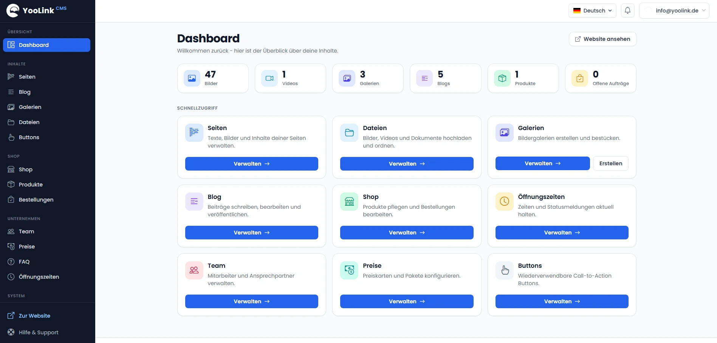Click the 3 Galerien stat icon

347,78
